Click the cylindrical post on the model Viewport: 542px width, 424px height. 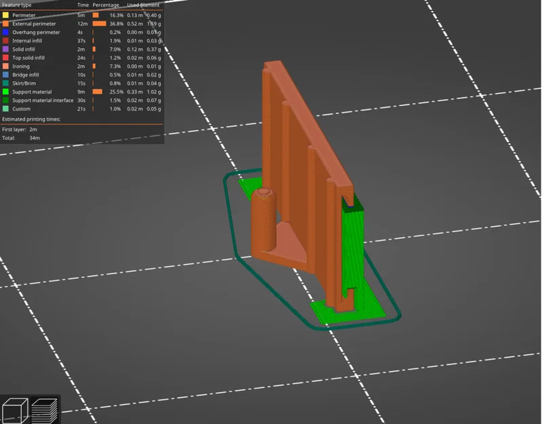(263, 221)
